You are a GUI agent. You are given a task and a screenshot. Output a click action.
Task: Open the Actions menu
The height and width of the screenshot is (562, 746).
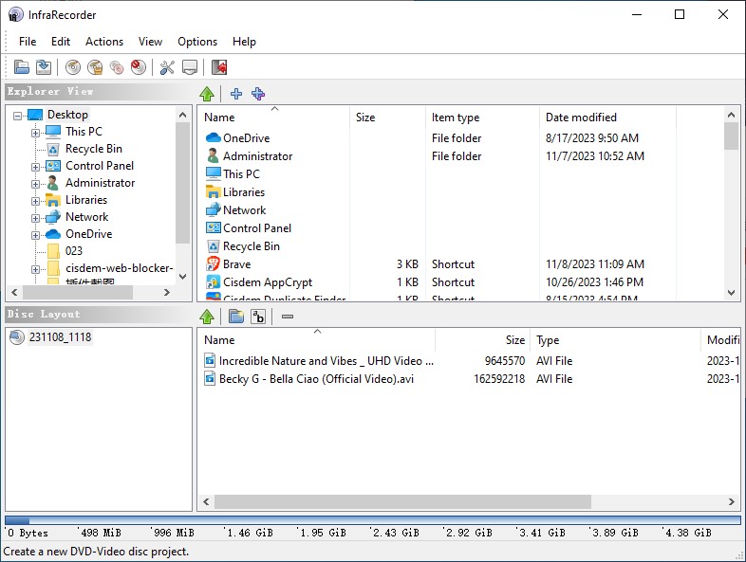pyautogui.click(x=104, y=42)
